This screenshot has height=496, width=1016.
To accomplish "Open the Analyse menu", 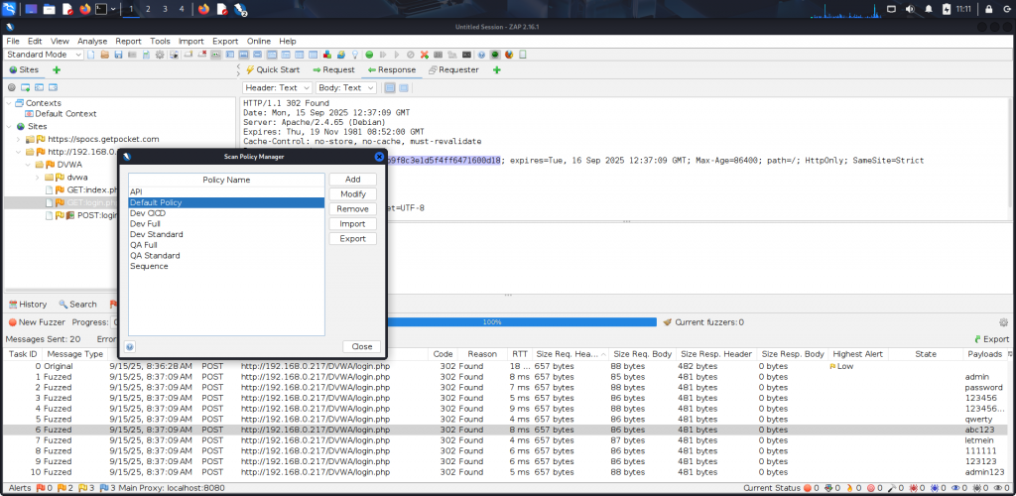I will (92, 41).
